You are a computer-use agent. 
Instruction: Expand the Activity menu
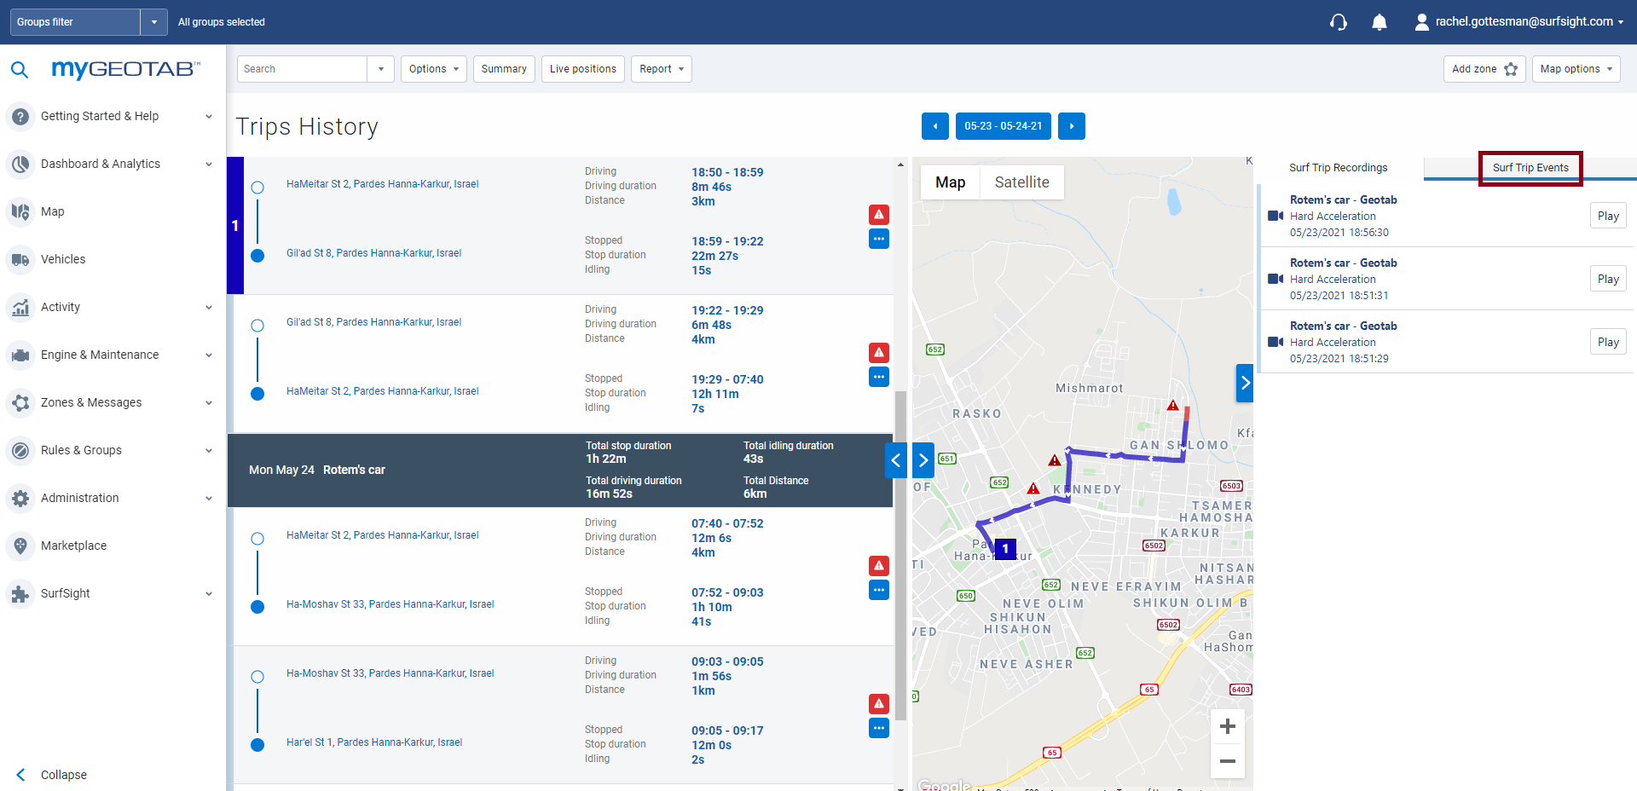pos(209,307)
